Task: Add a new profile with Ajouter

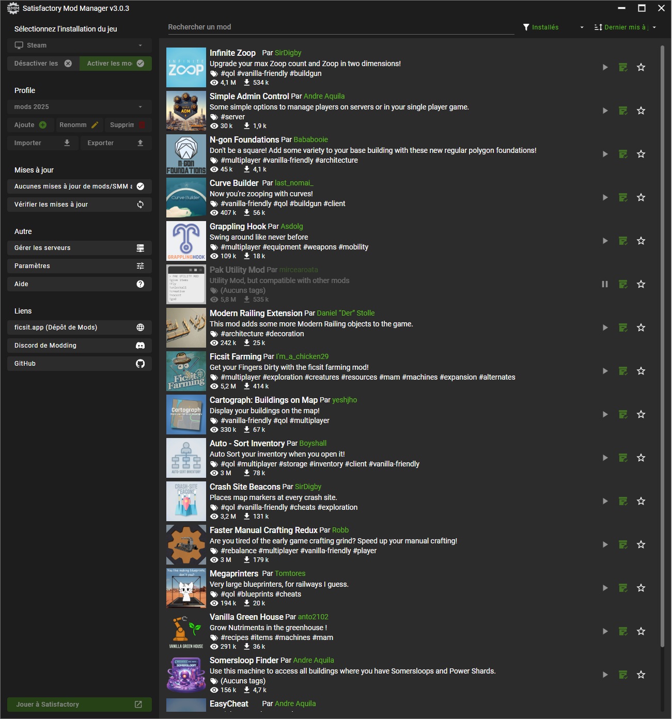Action: 30,125
